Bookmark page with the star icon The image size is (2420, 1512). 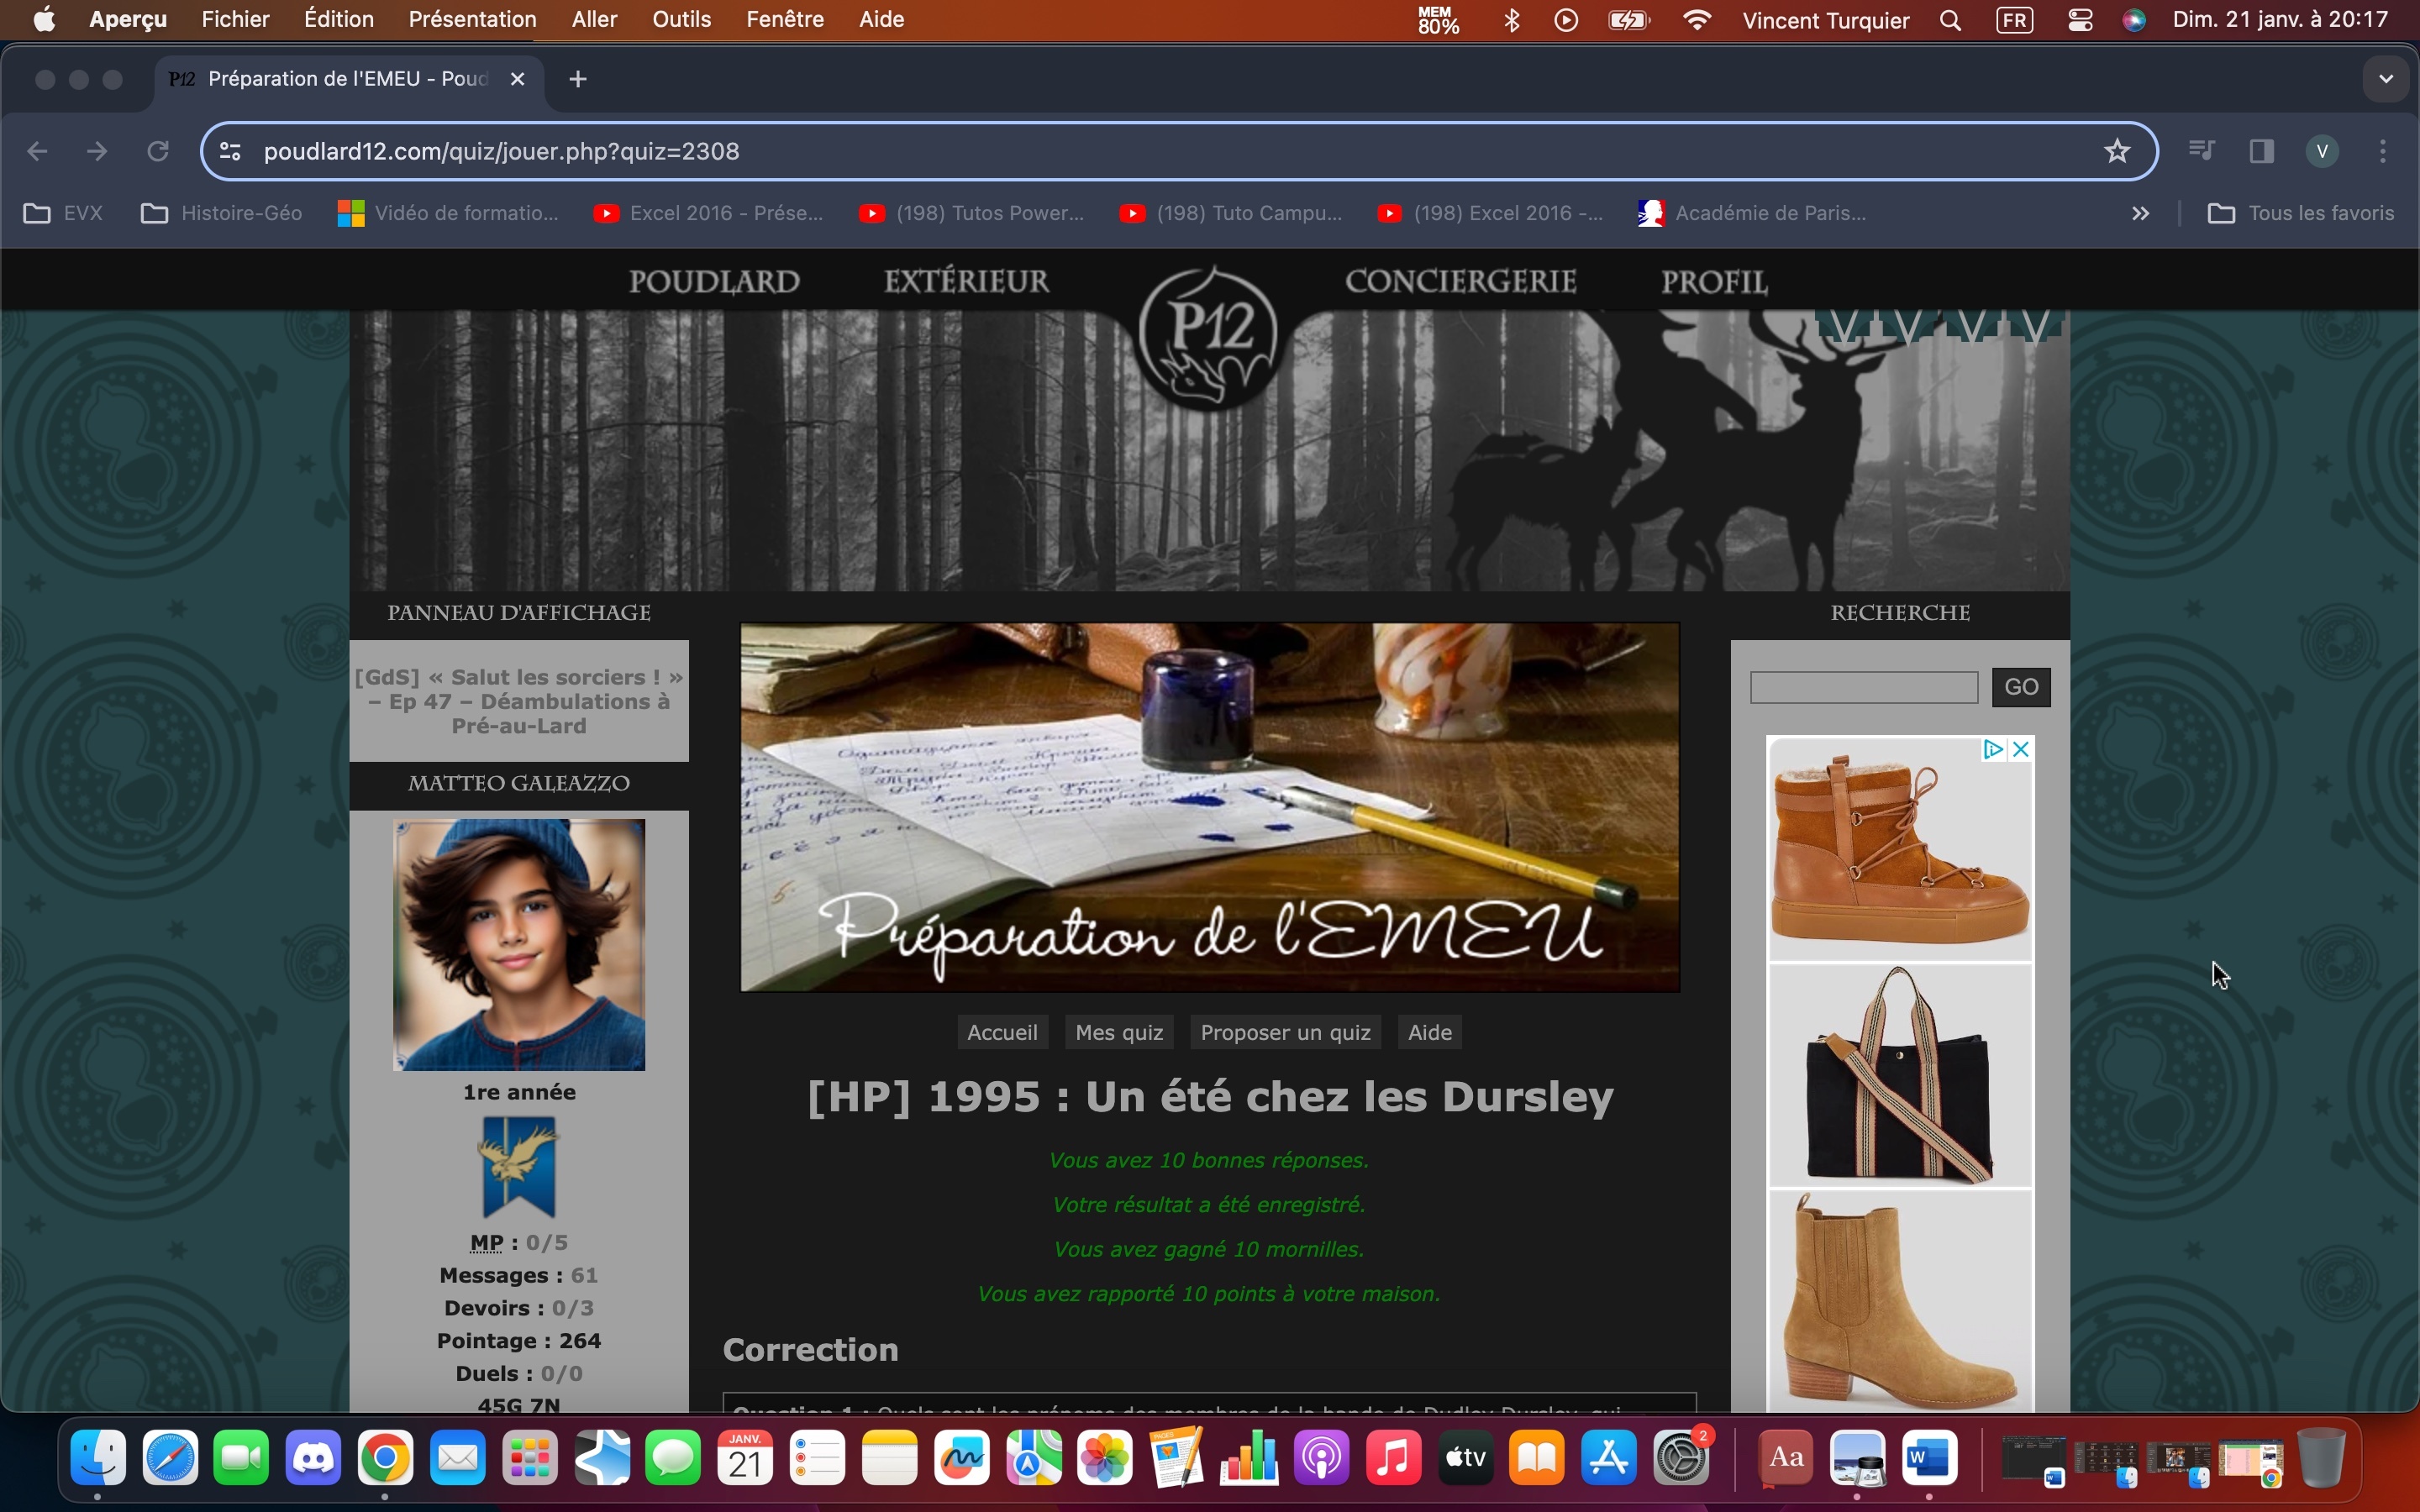pos(2117,151)
